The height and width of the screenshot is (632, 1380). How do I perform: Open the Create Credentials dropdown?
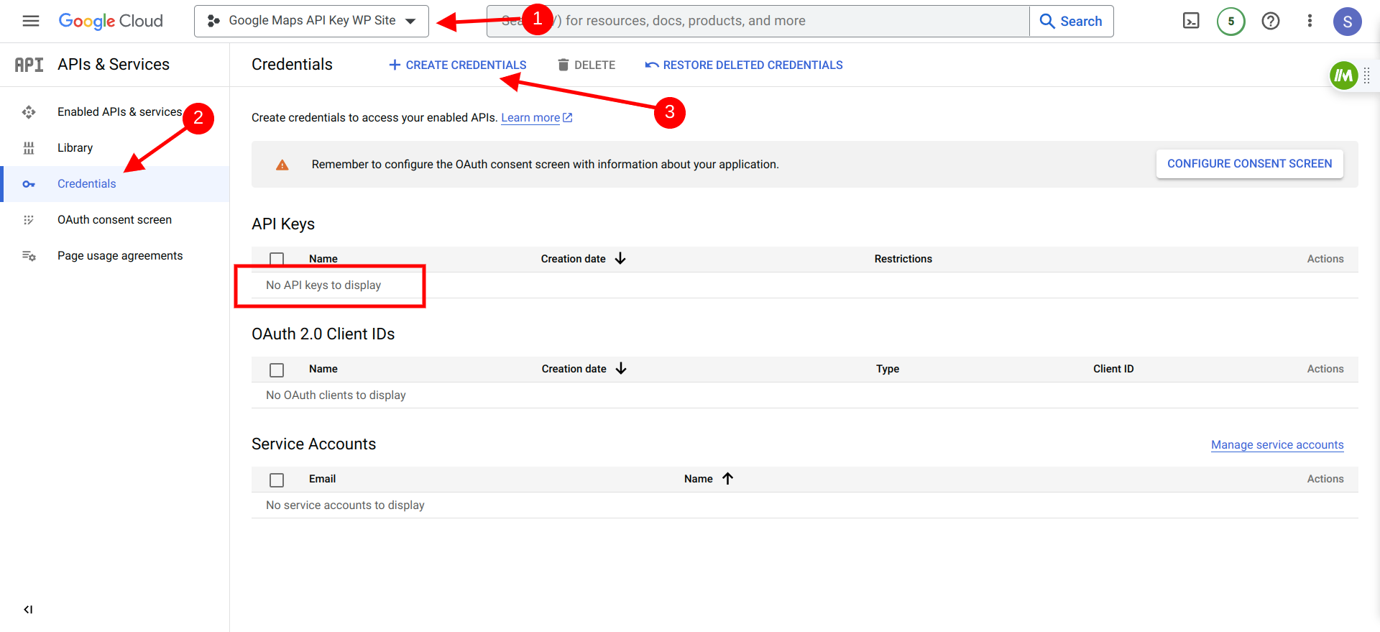[457, 65]
